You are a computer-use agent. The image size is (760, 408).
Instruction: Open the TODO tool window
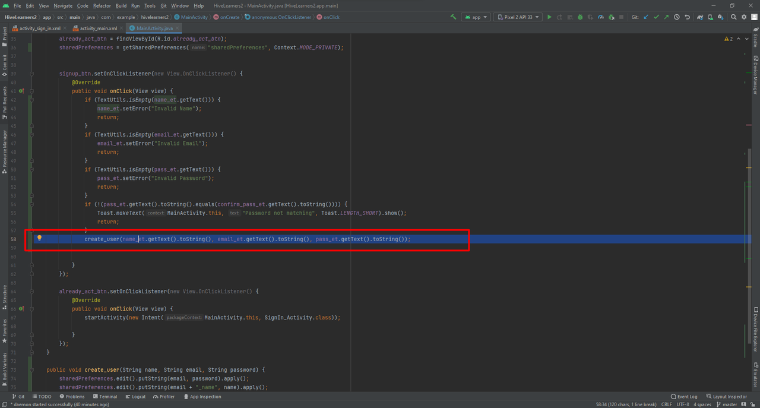[42, 396]
